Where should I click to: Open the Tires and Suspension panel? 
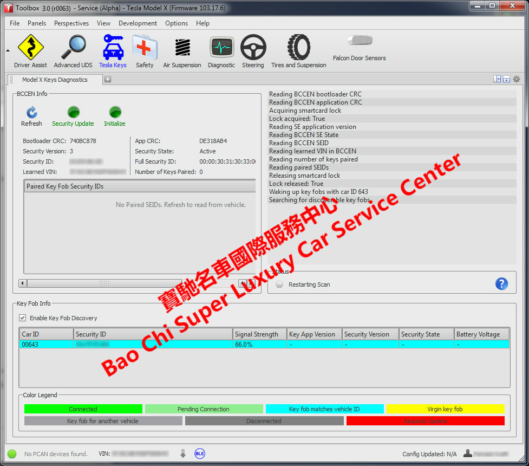298,51
